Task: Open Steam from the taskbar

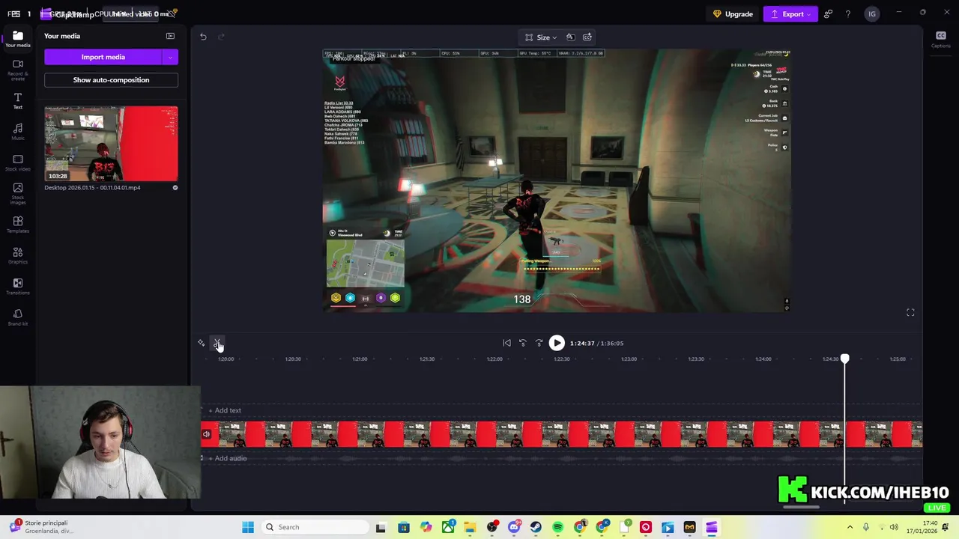Action: click(536, 528)
